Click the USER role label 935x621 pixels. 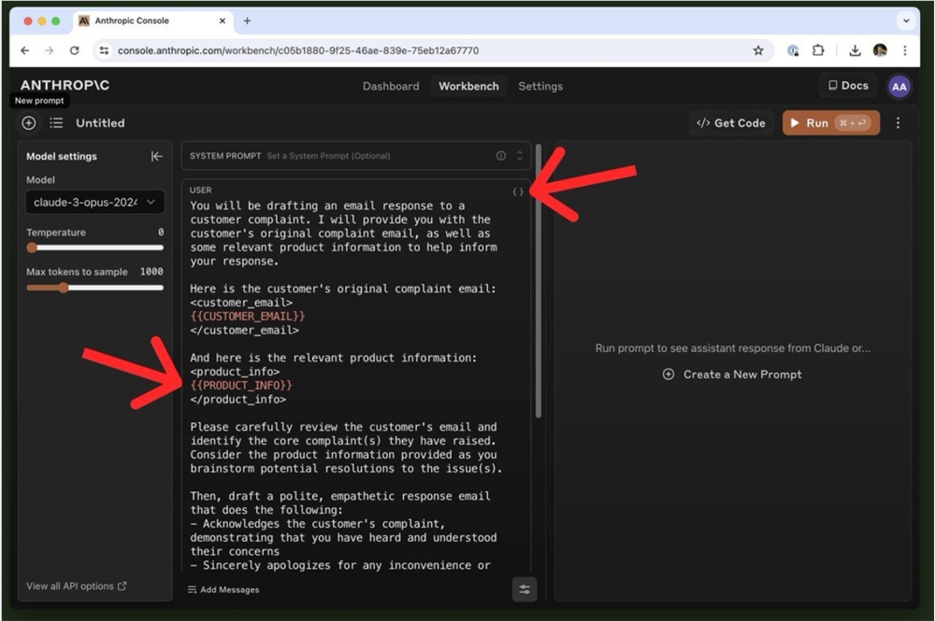pyautogui.click(x=200, y=190)
